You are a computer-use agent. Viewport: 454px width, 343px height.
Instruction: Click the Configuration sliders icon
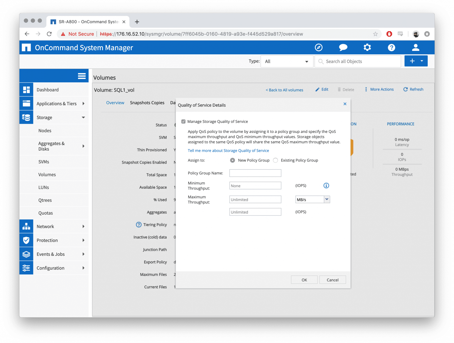pos(26,268)
